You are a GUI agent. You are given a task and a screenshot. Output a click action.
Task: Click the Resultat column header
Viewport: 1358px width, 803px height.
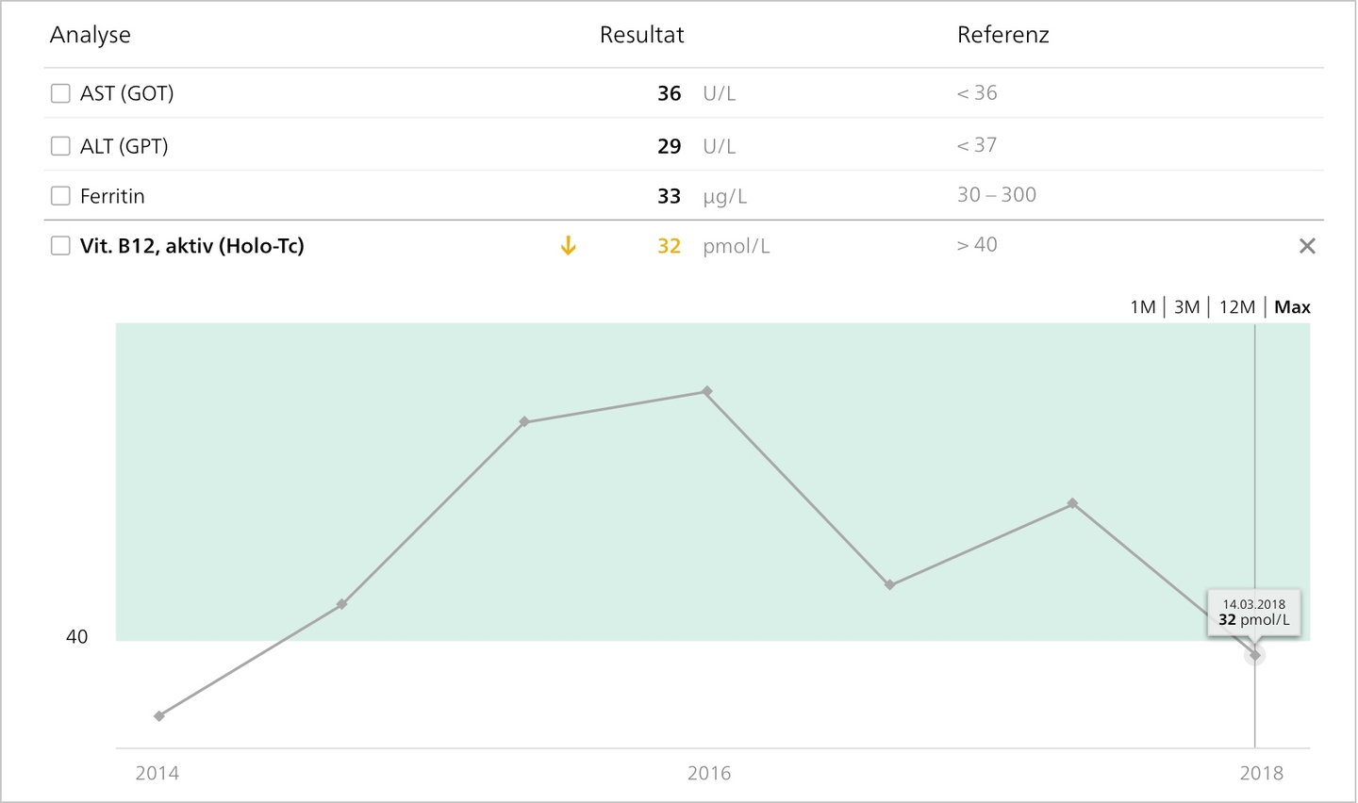tap(642, 35)
